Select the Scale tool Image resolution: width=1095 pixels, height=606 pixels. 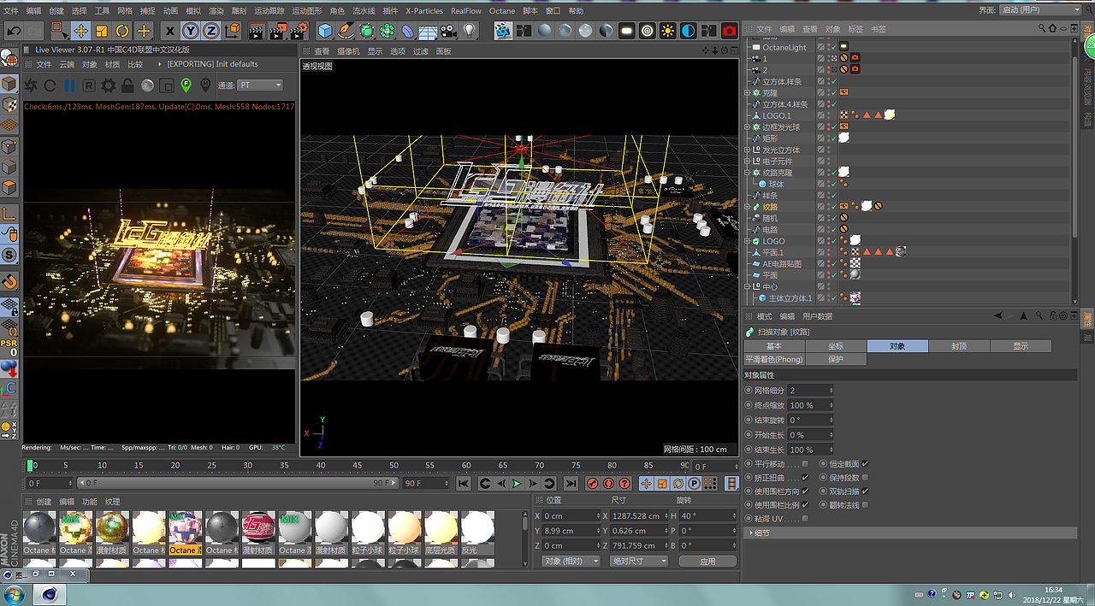tap(102, 31)
